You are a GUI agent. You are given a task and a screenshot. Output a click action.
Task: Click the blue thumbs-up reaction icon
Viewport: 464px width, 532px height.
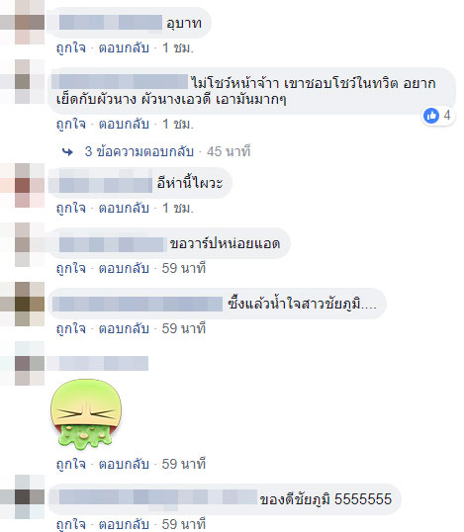tap(431, 116)
